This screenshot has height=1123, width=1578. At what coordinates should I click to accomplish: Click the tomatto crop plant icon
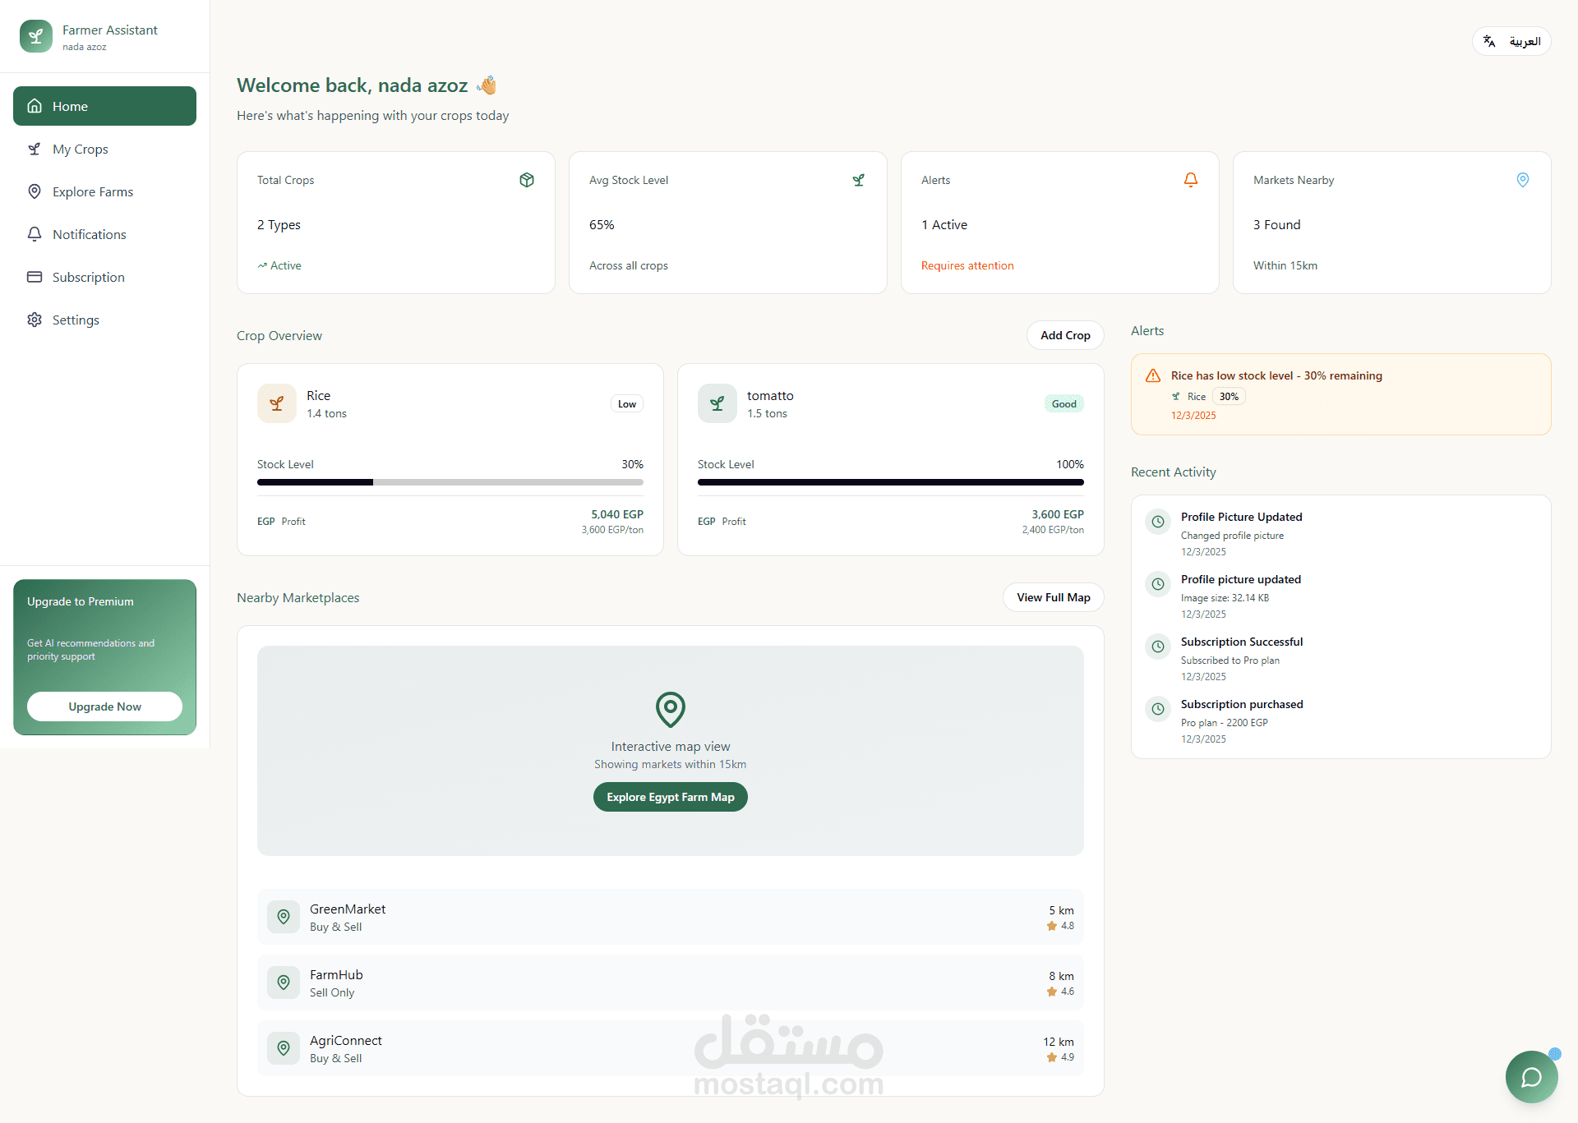717,403
